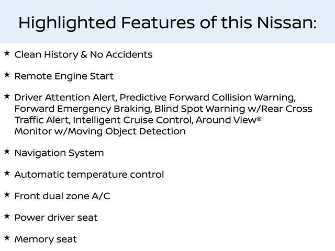The height and width of the screenshot is (251, 335).
Task: Select the star next to Navigation System
Action: 6,152
